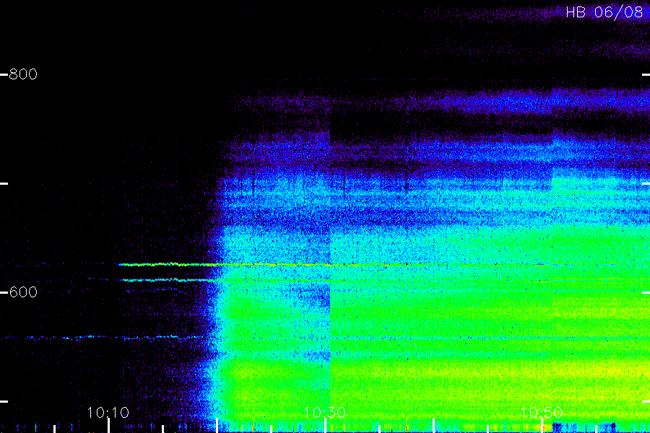Image resolution: width=650 pixels, height=433 pixels.
Task: Click the HB 06/08 station date label
Action: point(604,12)
